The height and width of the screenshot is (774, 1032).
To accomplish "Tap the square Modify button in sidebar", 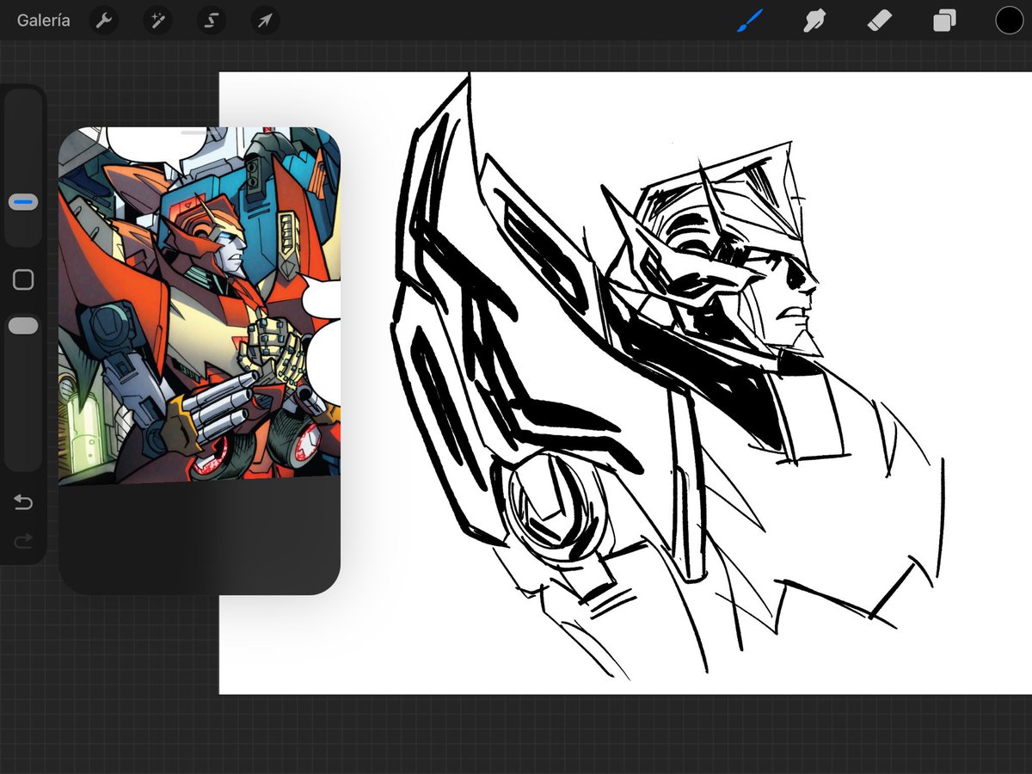I will click(x=23, y=279).
